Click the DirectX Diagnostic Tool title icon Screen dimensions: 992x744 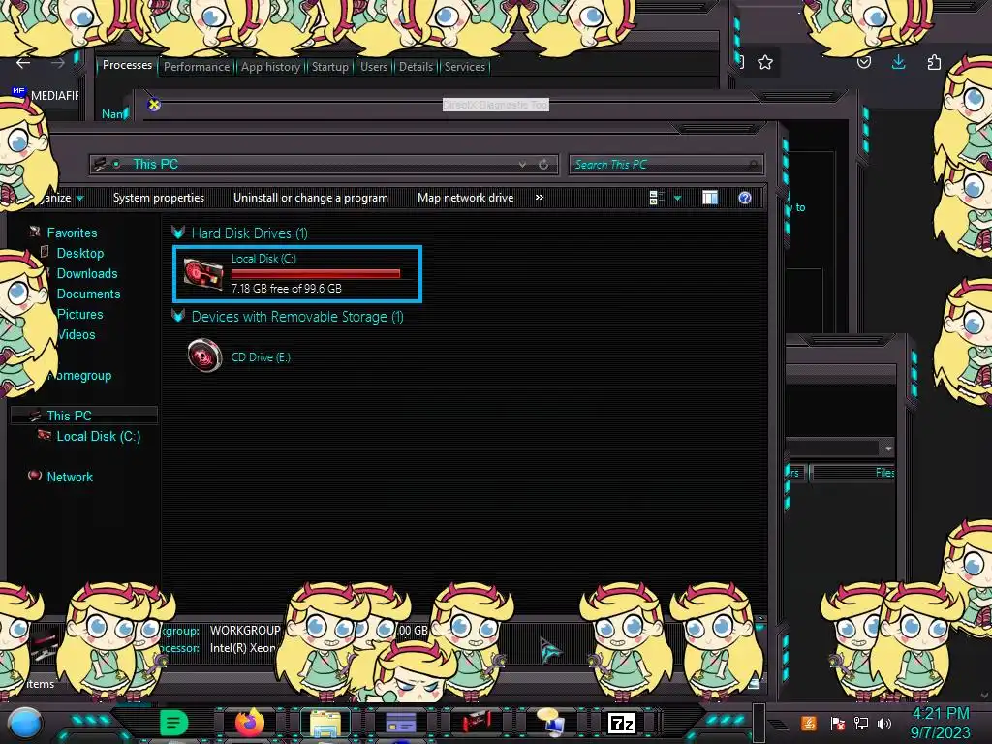point(154,105)
